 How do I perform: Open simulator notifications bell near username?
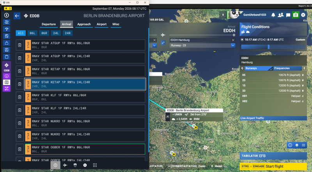click(x=273, y=15)
